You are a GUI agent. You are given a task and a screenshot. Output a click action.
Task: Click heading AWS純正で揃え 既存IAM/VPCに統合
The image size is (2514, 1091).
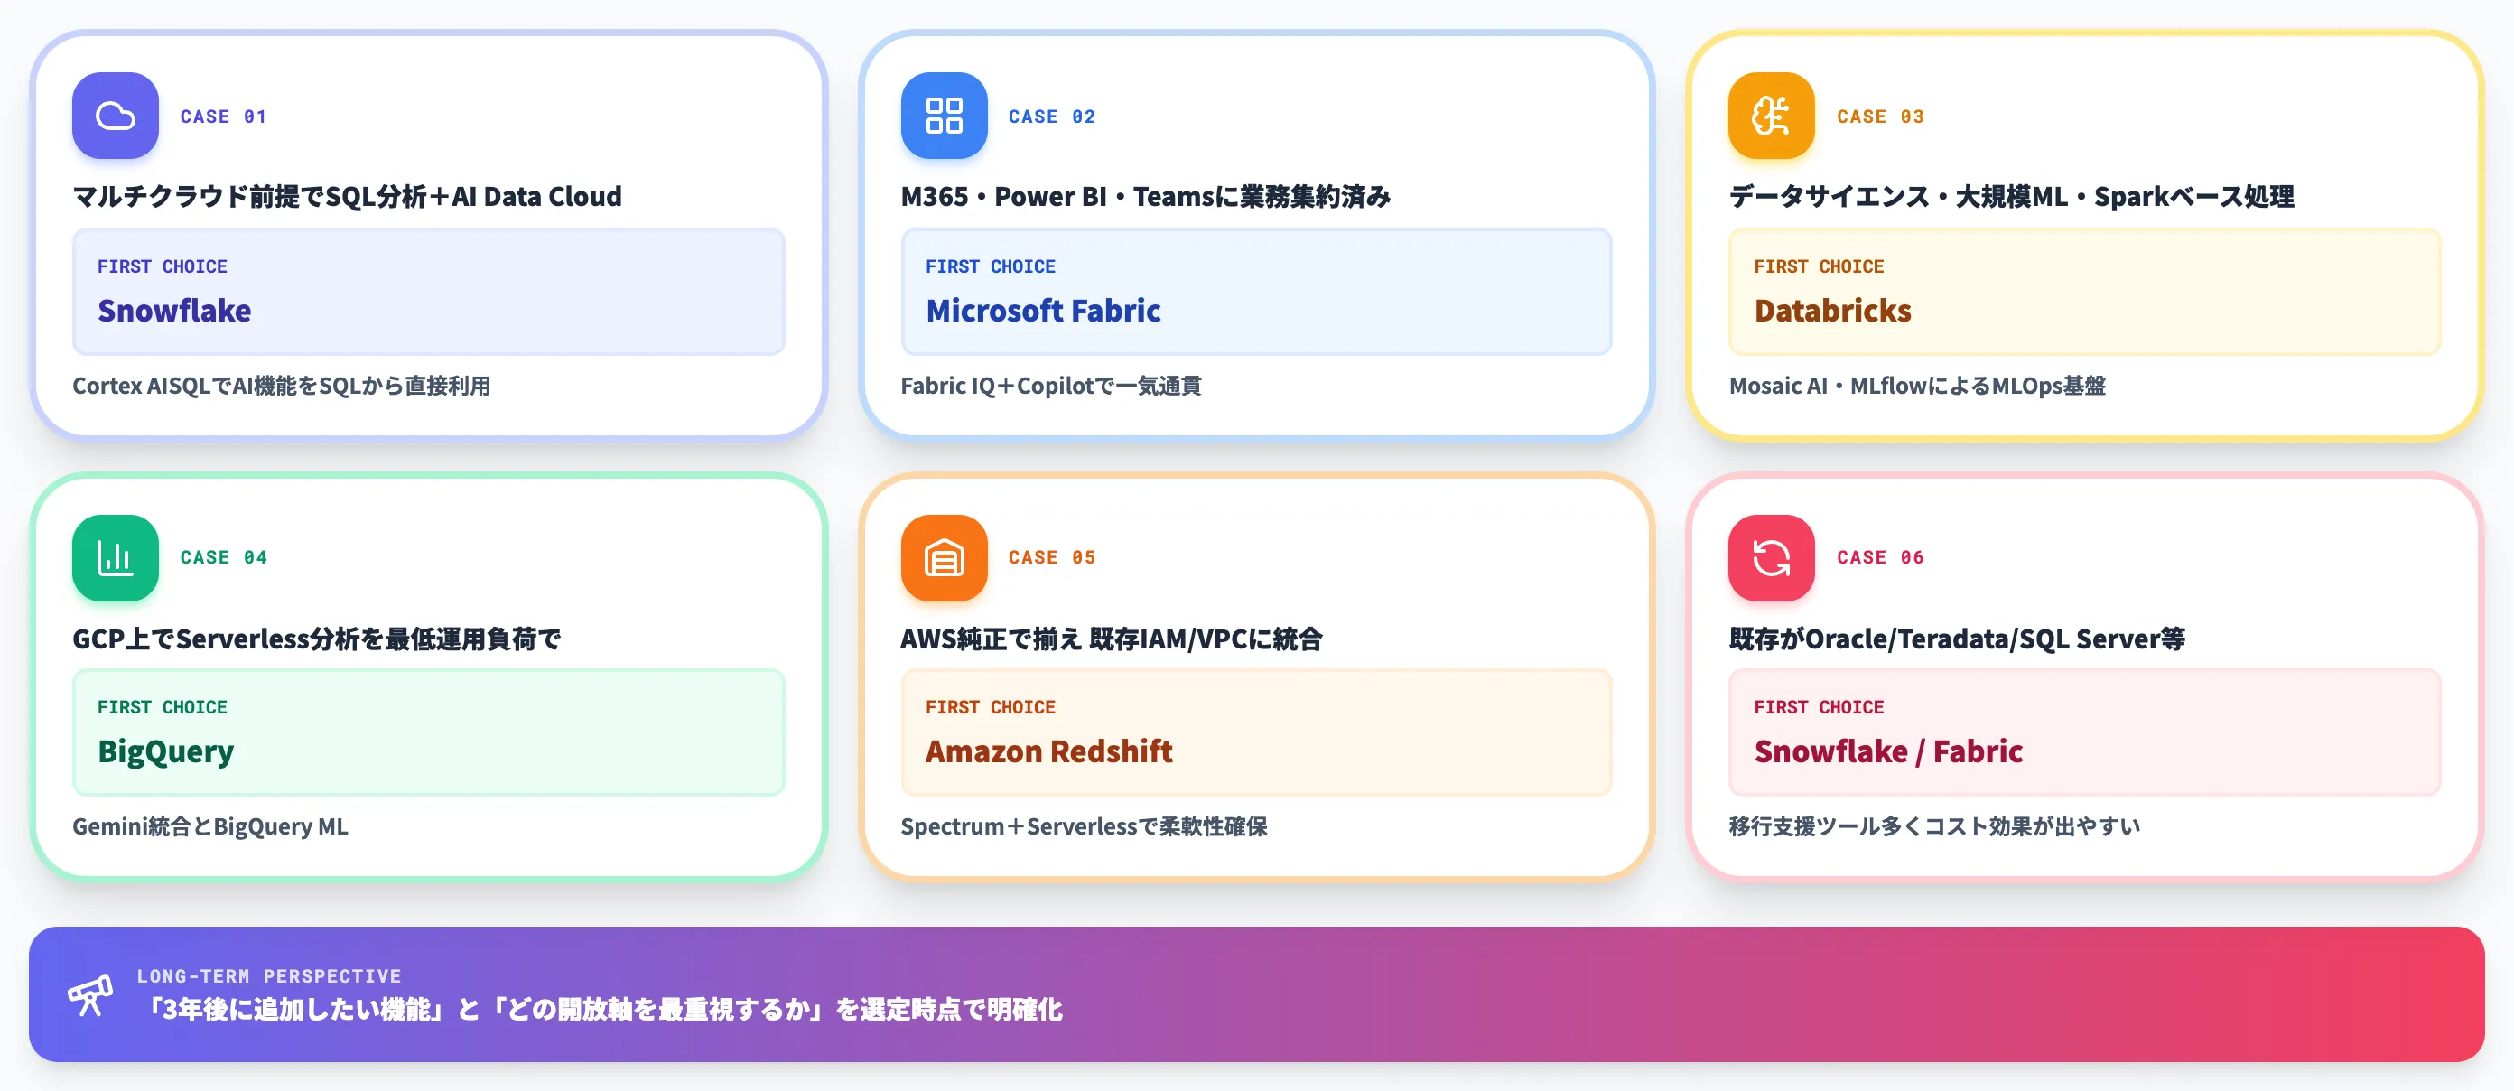pos(1112,639)
